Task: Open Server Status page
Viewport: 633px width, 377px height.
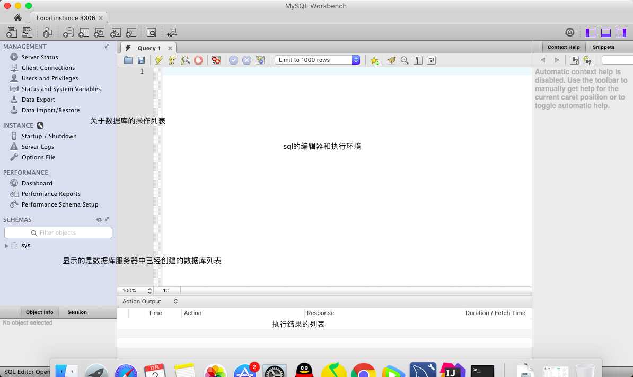Action: [40, 57]
